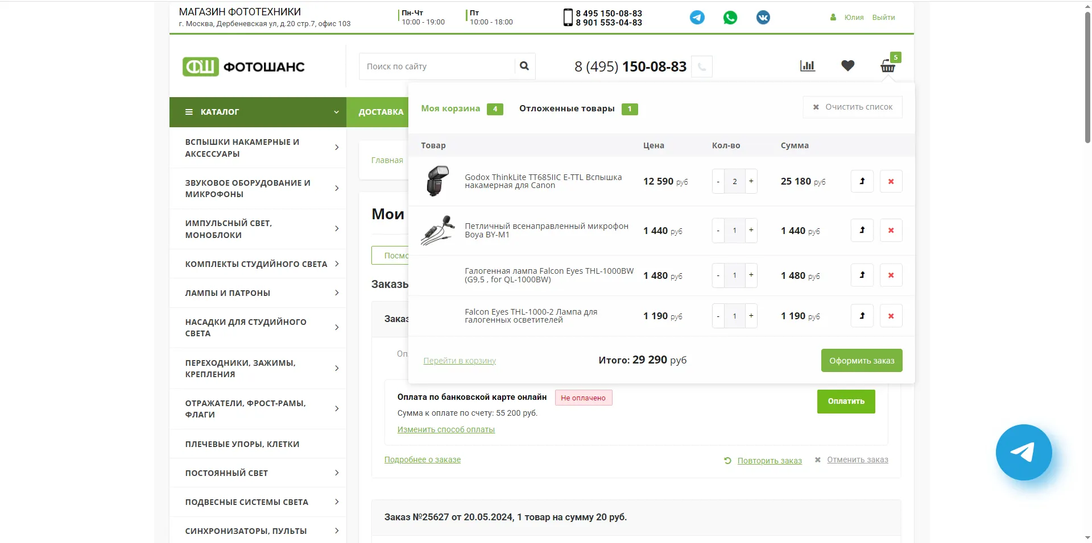The height and width of the screenshot is (543, 1092).
Task: Click the search magnifier button
Action: (x=524, y=66)
